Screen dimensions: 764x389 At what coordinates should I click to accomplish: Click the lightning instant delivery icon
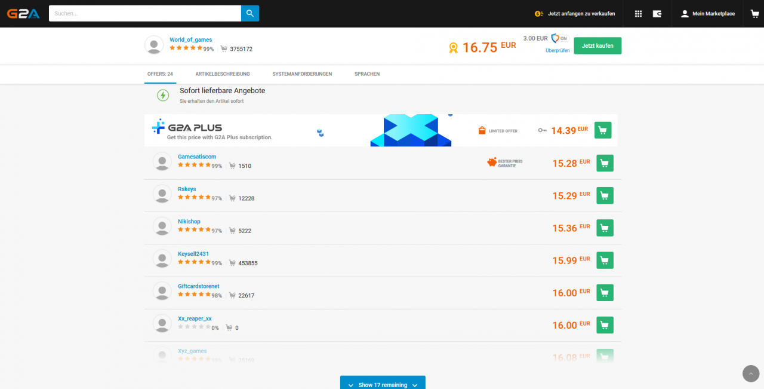(163, 95)
